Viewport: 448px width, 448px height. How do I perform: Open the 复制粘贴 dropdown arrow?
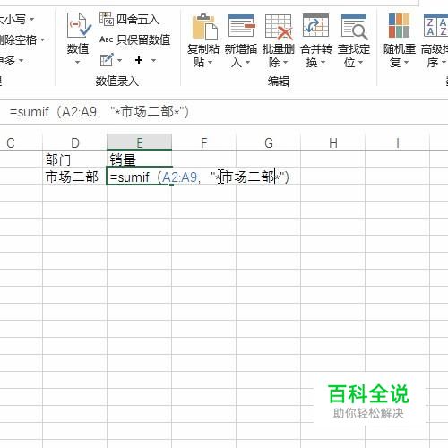(210, 63)
